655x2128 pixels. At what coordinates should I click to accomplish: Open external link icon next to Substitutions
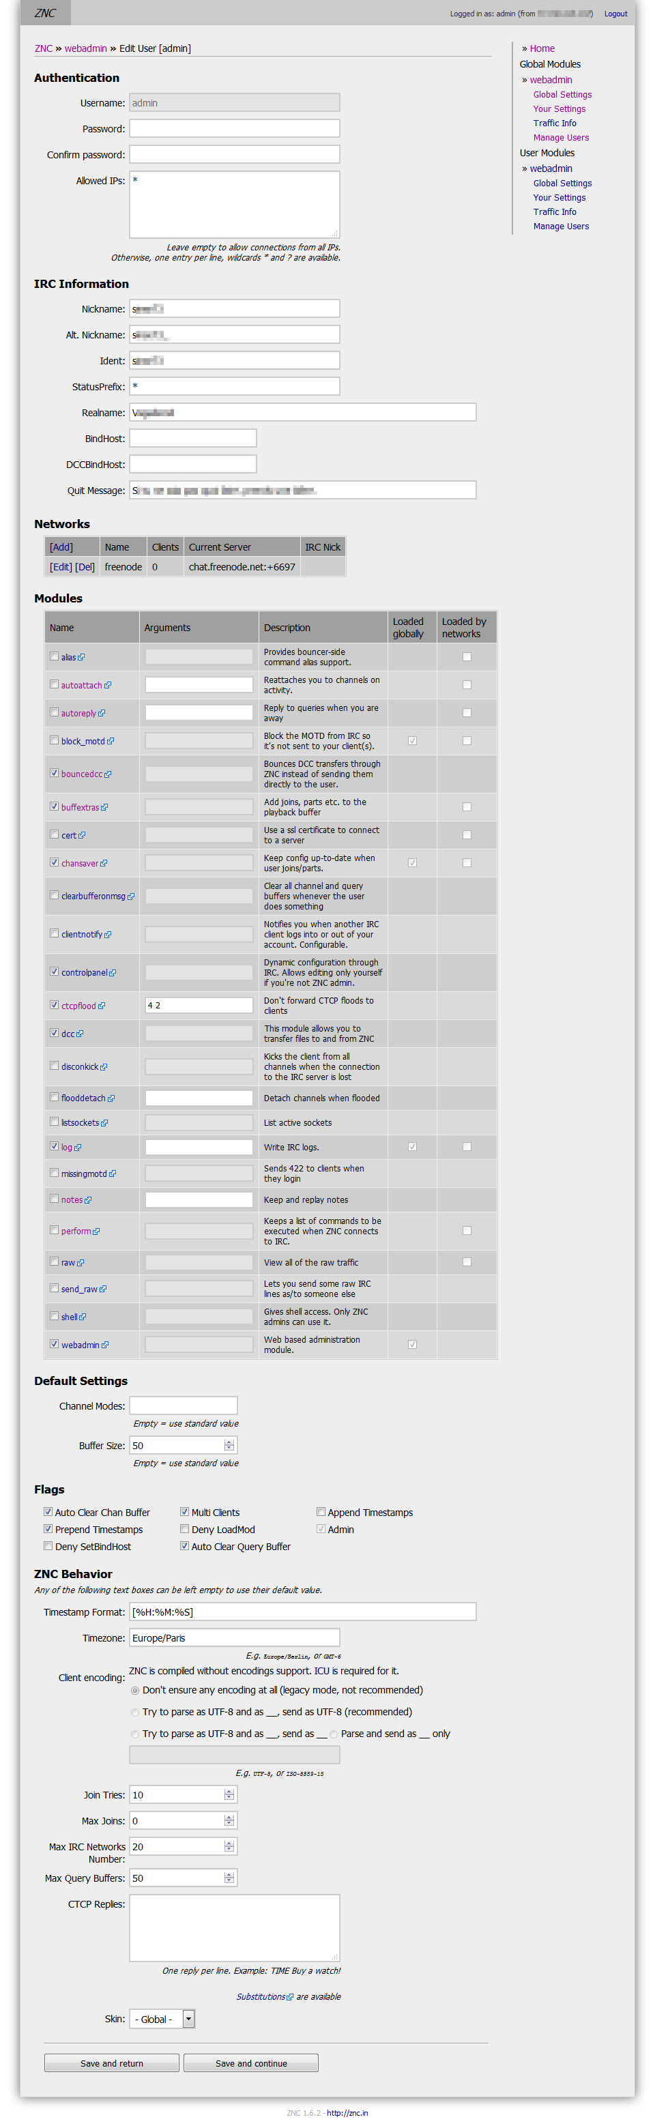click(x=290, y=1998)
